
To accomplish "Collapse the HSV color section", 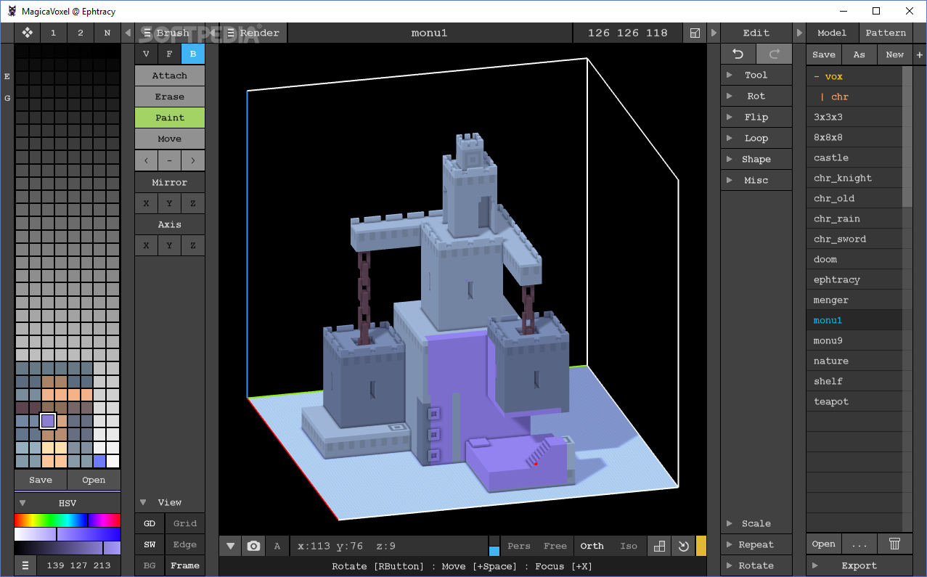I will click(x=23, y=503).
